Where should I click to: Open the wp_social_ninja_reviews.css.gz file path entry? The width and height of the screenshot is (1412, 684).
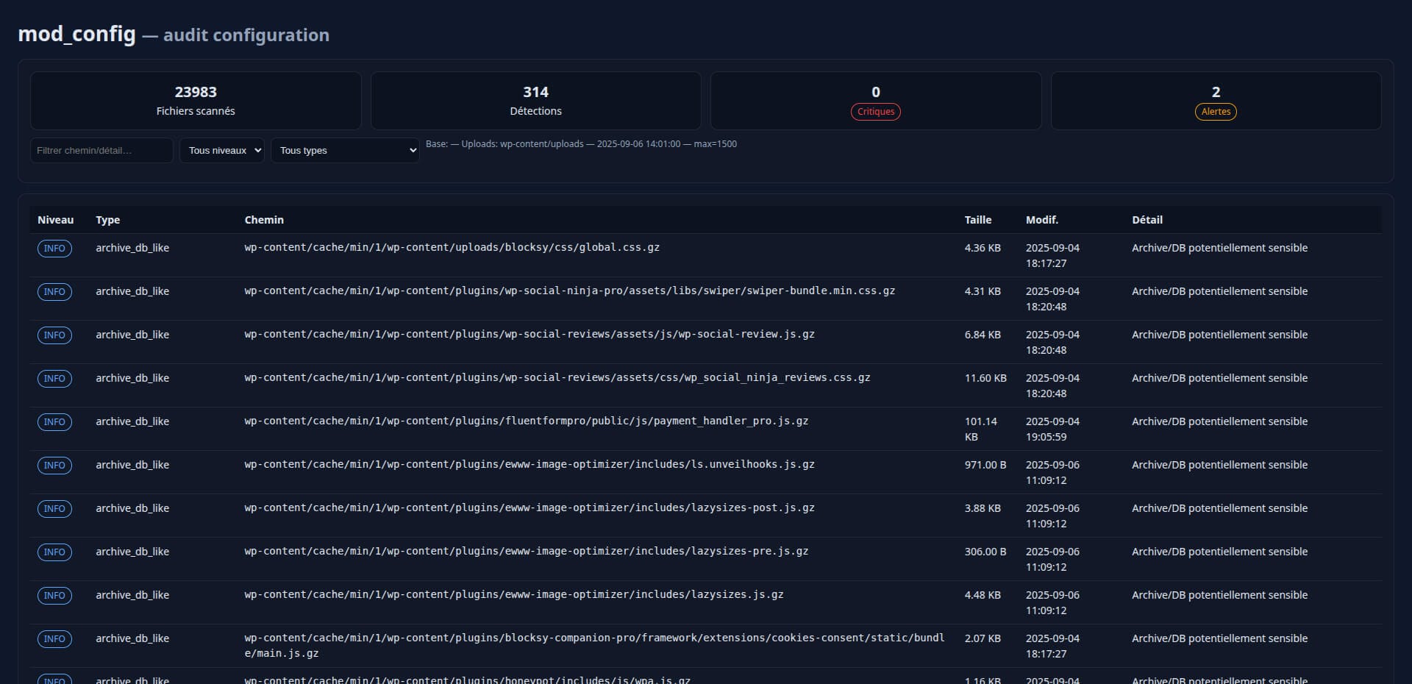tap(557, 378)
